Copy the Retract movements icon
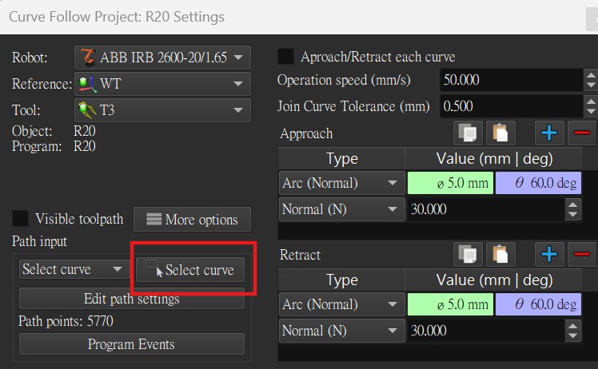The width and height of the screenshot is (598, 369). click(x=468, y=254)
